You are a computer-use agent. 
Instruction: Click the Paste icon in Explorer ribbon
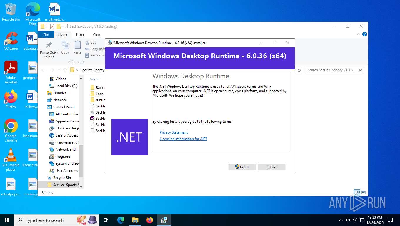click(77, 47)
